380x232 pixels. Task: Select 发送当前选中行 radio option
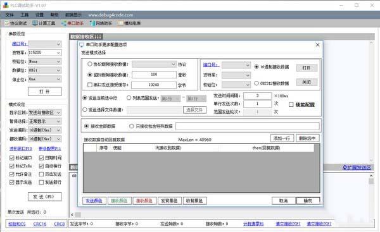pos(85,98)
